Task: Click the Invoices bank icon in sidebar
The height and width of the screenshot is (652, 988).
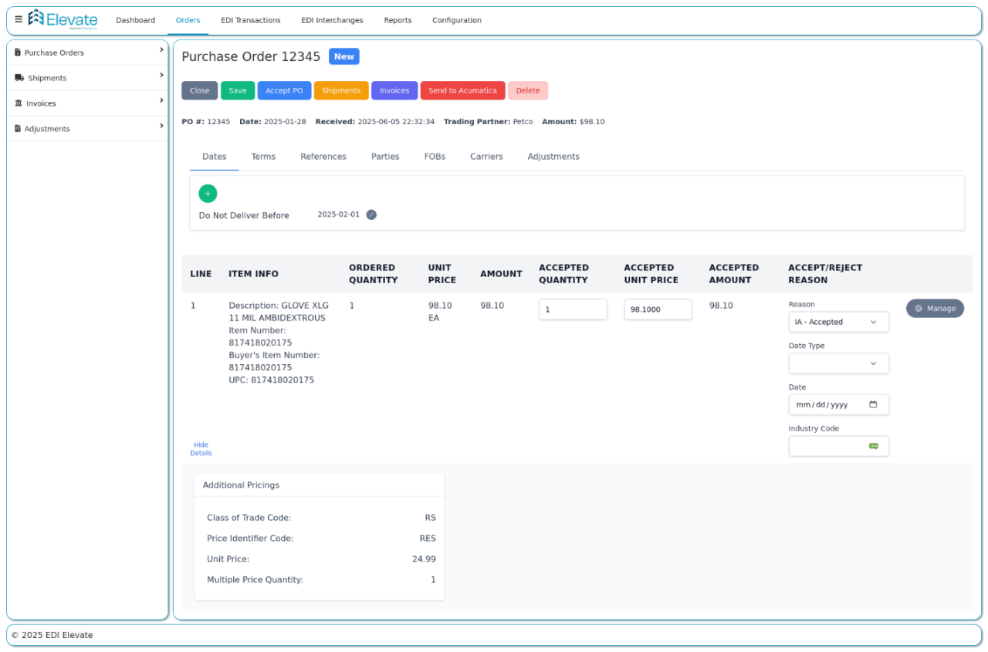Action: 19,103
